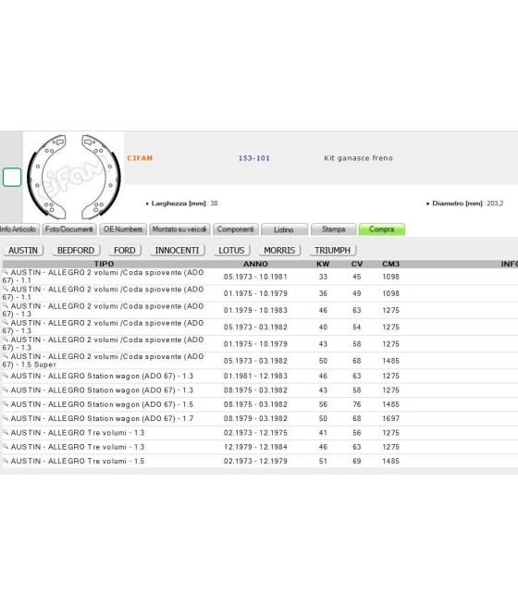This screenshot has width=518, height=606.
Task: Click magnifier icon for Tre volumi 1.3 1973 row
Action: pos(6,432)
